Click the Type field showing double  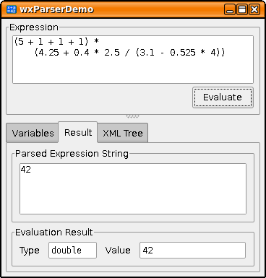click(72, 251)
